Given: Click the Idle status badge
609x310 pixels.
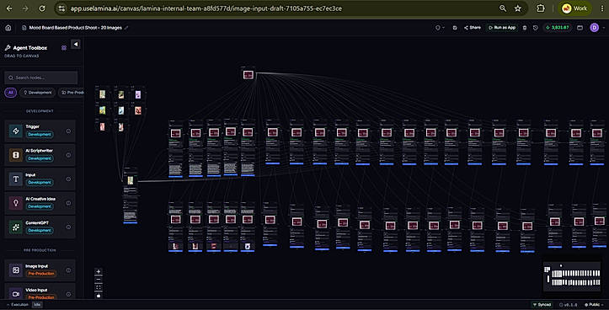Looking at the screenshot, I should click(37, 305).
